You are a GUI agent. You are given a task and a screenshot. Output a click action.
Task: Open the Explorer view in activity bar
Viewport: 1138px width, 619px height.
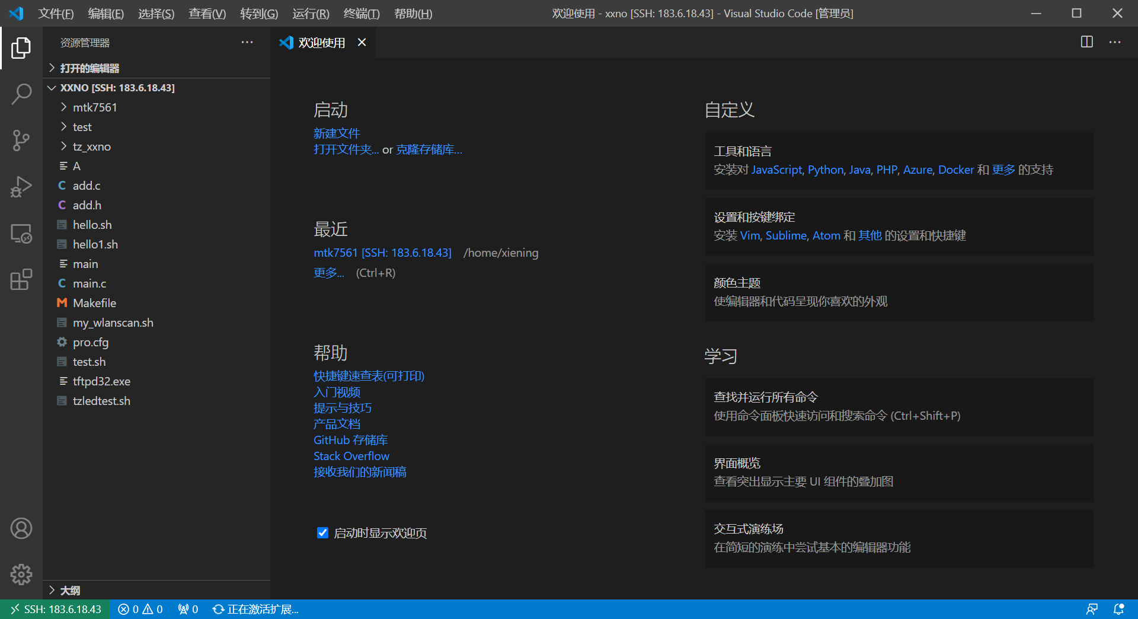pos(21,48)
